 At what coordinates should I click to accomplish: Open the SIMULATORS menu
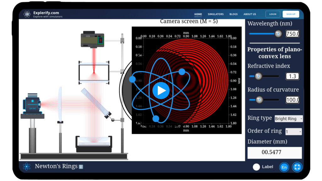216,14
